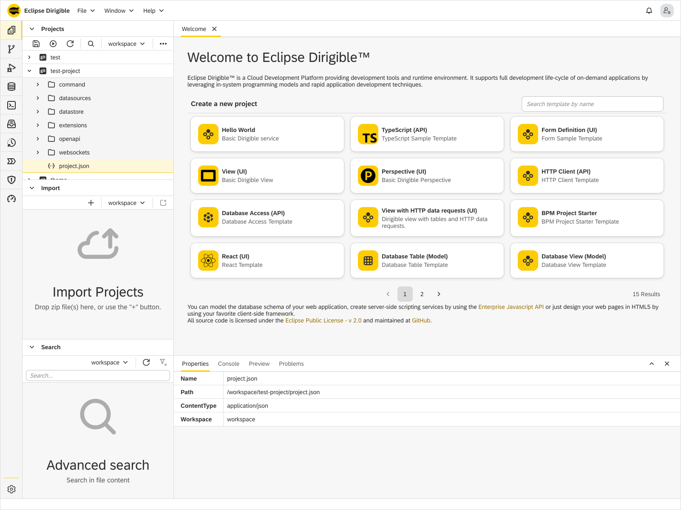Open the Security shield perspective icon
This screenshot has width=681, height=510.
coord(11,180)
